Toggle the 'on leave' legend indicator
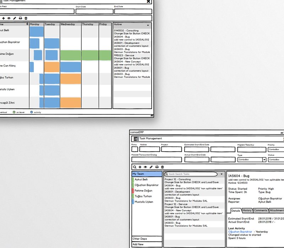This screenshot has height=248, width=284. coord(14,112)
